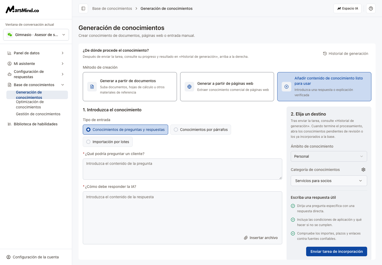Choose Generar a partir de páginas web card

pos(227,87)
